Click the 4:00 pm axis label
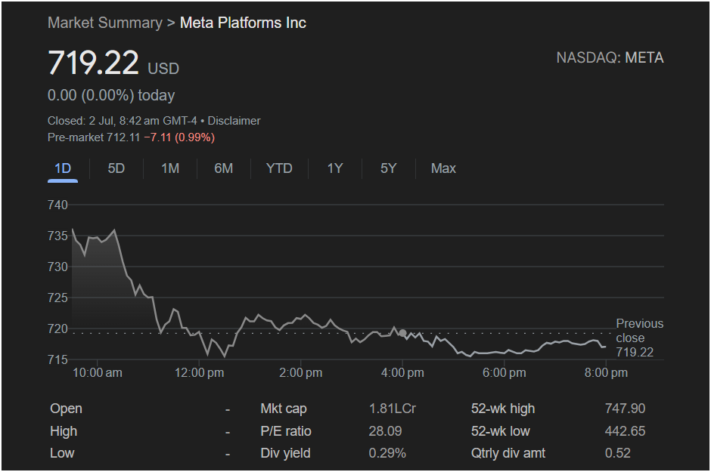Image resolution: width=711 pixels, height=472 pixels. [x=402, y=373]
